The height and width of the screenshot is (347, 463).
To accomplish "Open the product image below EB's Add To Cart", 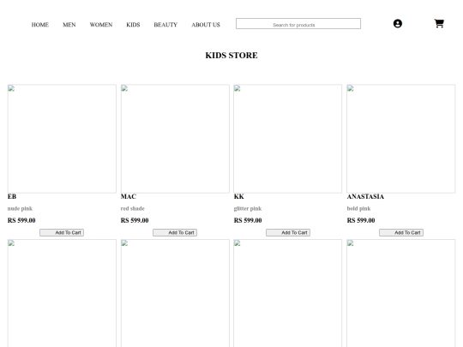I will [62, 293].
